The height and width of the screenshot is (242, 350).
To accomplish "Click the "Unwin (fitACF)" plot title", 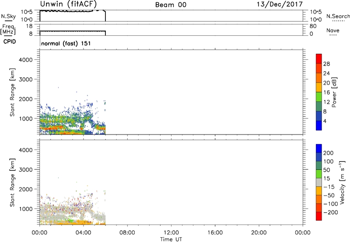I will click(68, 4).
